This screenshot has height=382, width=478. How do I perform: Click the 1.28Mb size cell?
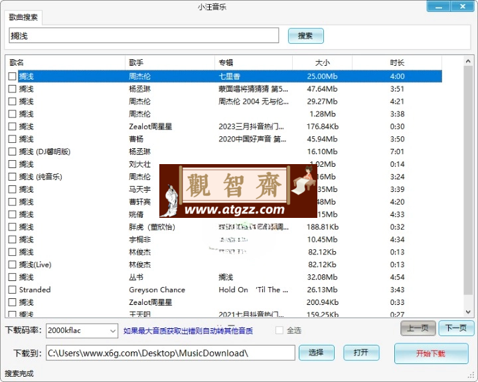(323, 114)
